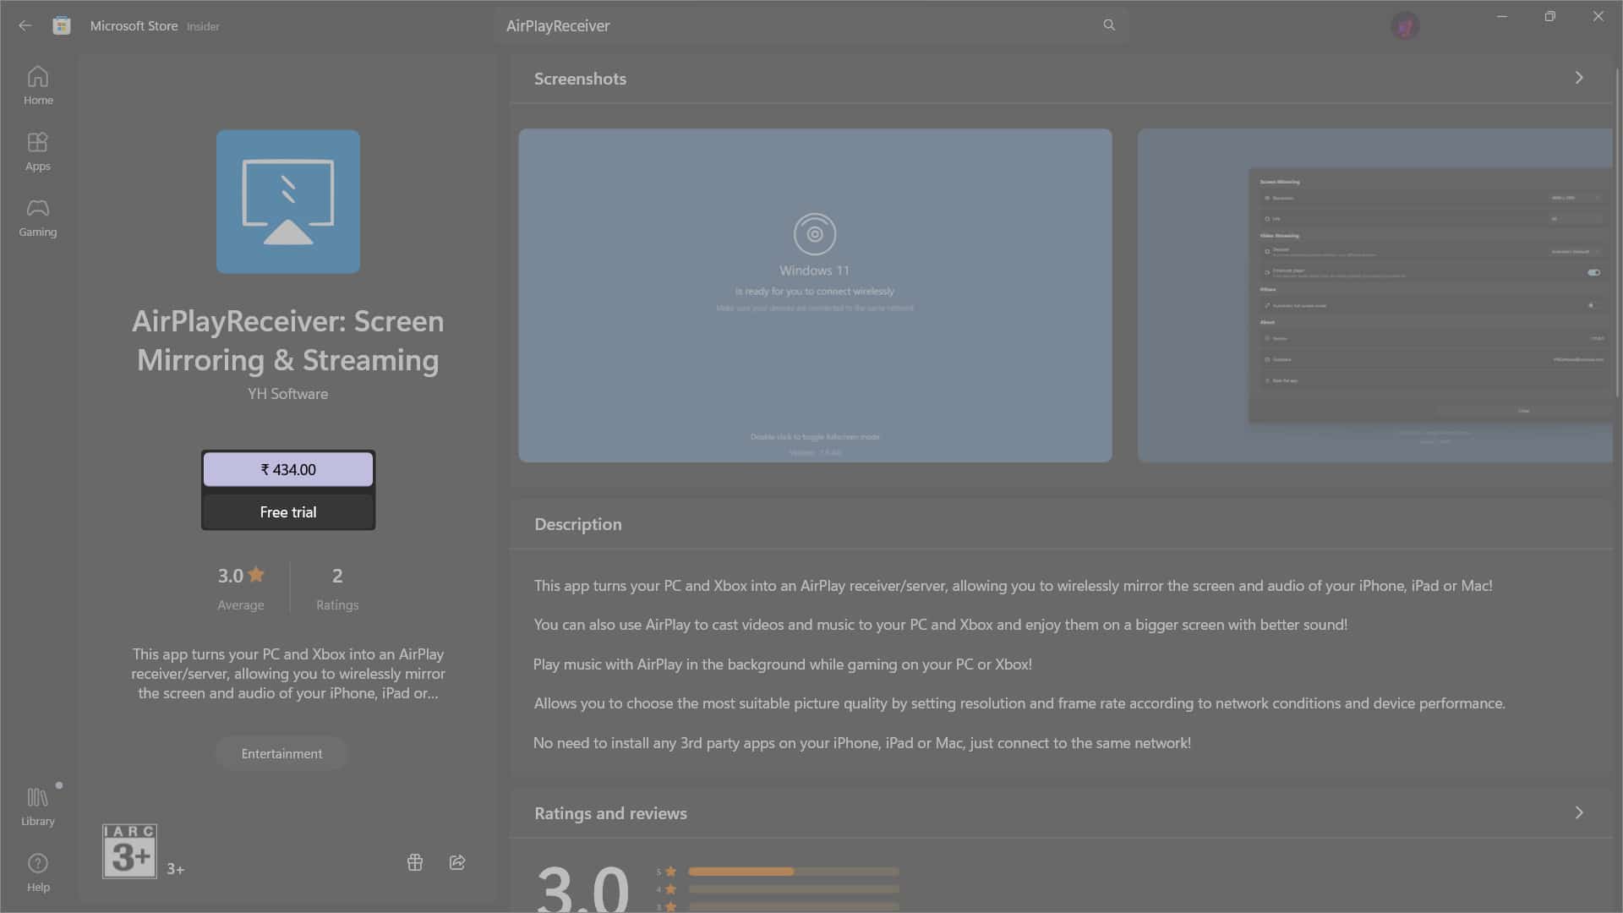This screenshot has width=1623, height=913.
Task: Click the line 'No need to install any 3rd party apps'
Action: [x=861, y=742]
